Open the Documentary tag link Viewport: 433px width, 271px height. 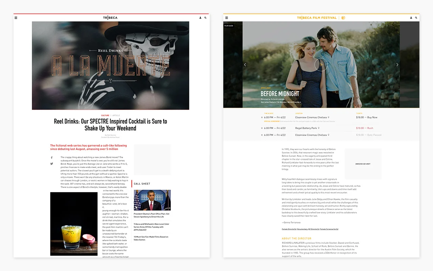[303, 229]
